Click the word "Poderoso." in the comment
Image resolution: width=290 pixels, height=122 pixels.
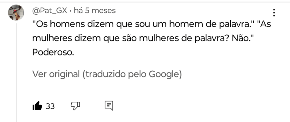coord(53,53)
